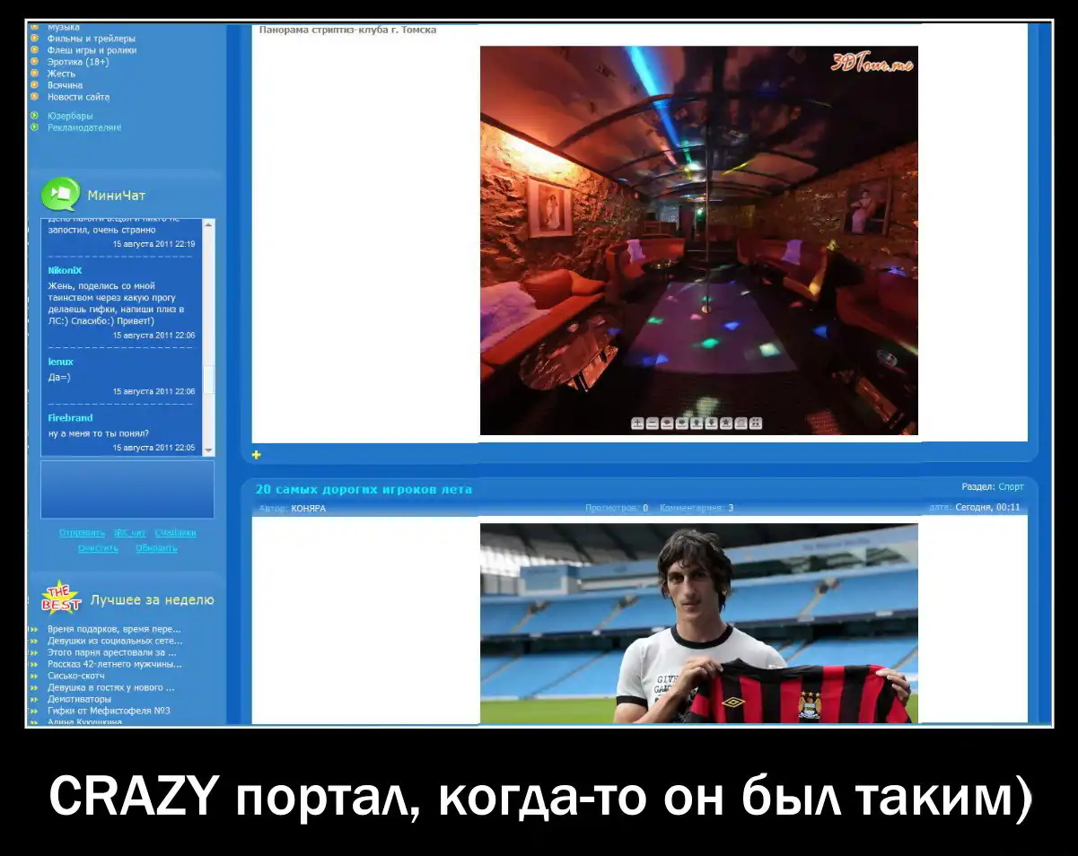Click the 3DTour.me logo on panorama
Viewport: 1078px width, 856px height.
click(x=872, y=62)
